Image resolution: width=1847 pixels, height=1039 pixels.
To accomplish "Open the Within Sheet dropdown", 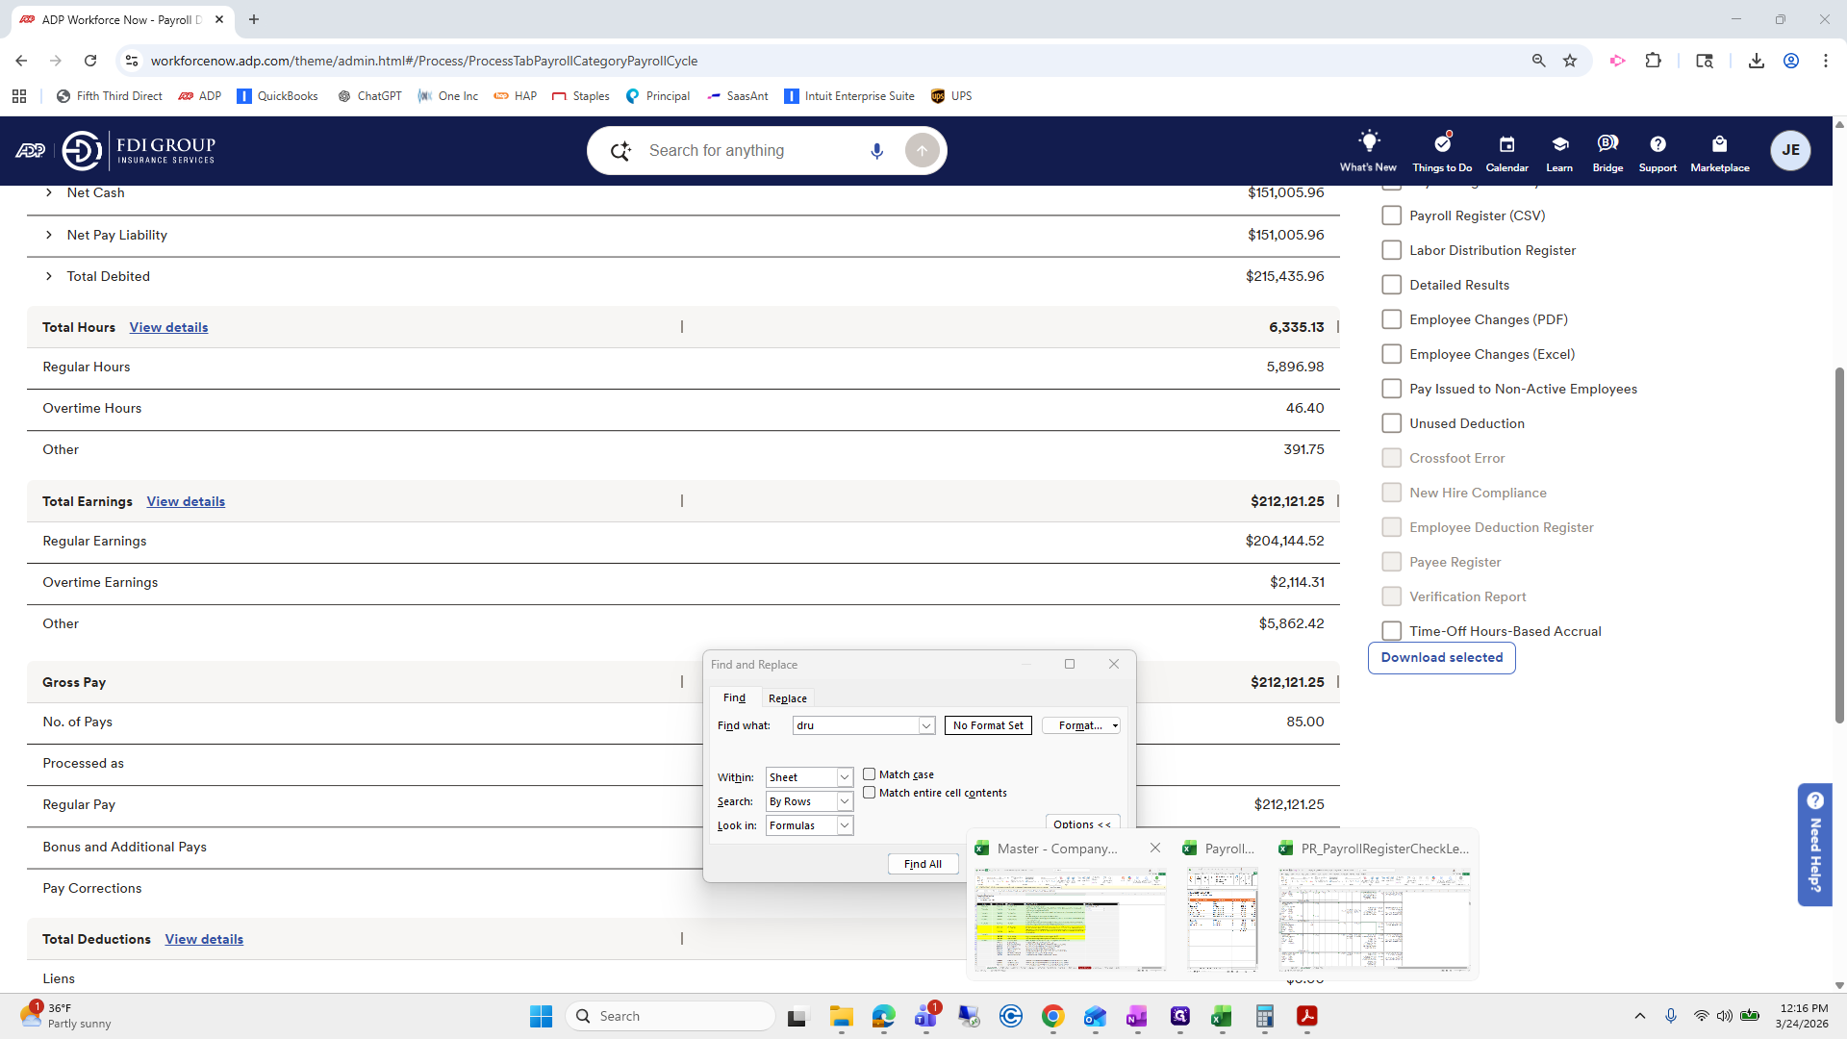I will pos(844,777).
